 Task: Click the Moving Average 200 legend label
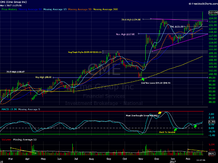tap(105, 9)
